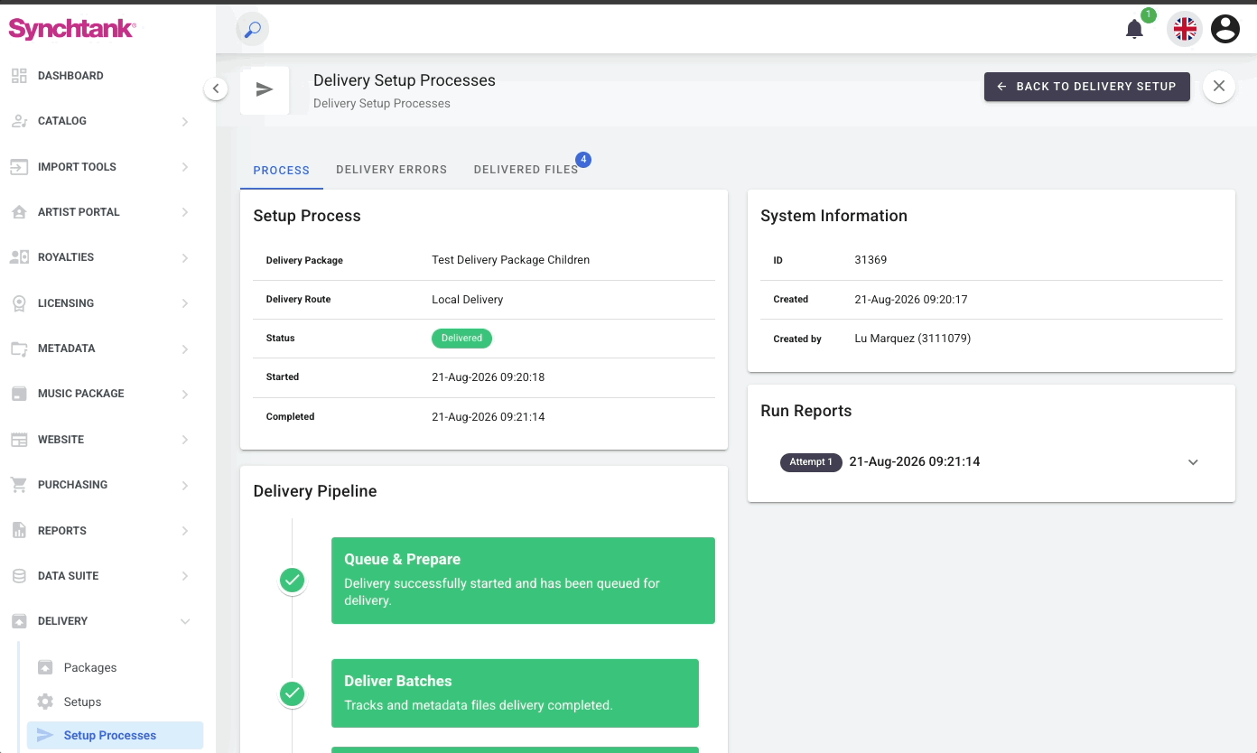1257x753 pixels.
Task: Click Back to Delivery Setup button
Action: [x=1087, y=87]
